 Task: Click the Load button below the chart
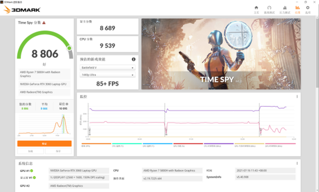[30, 151]
